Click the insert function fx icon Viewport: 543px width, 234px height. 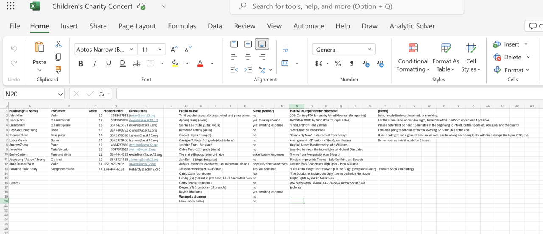(x=102, y=94)
